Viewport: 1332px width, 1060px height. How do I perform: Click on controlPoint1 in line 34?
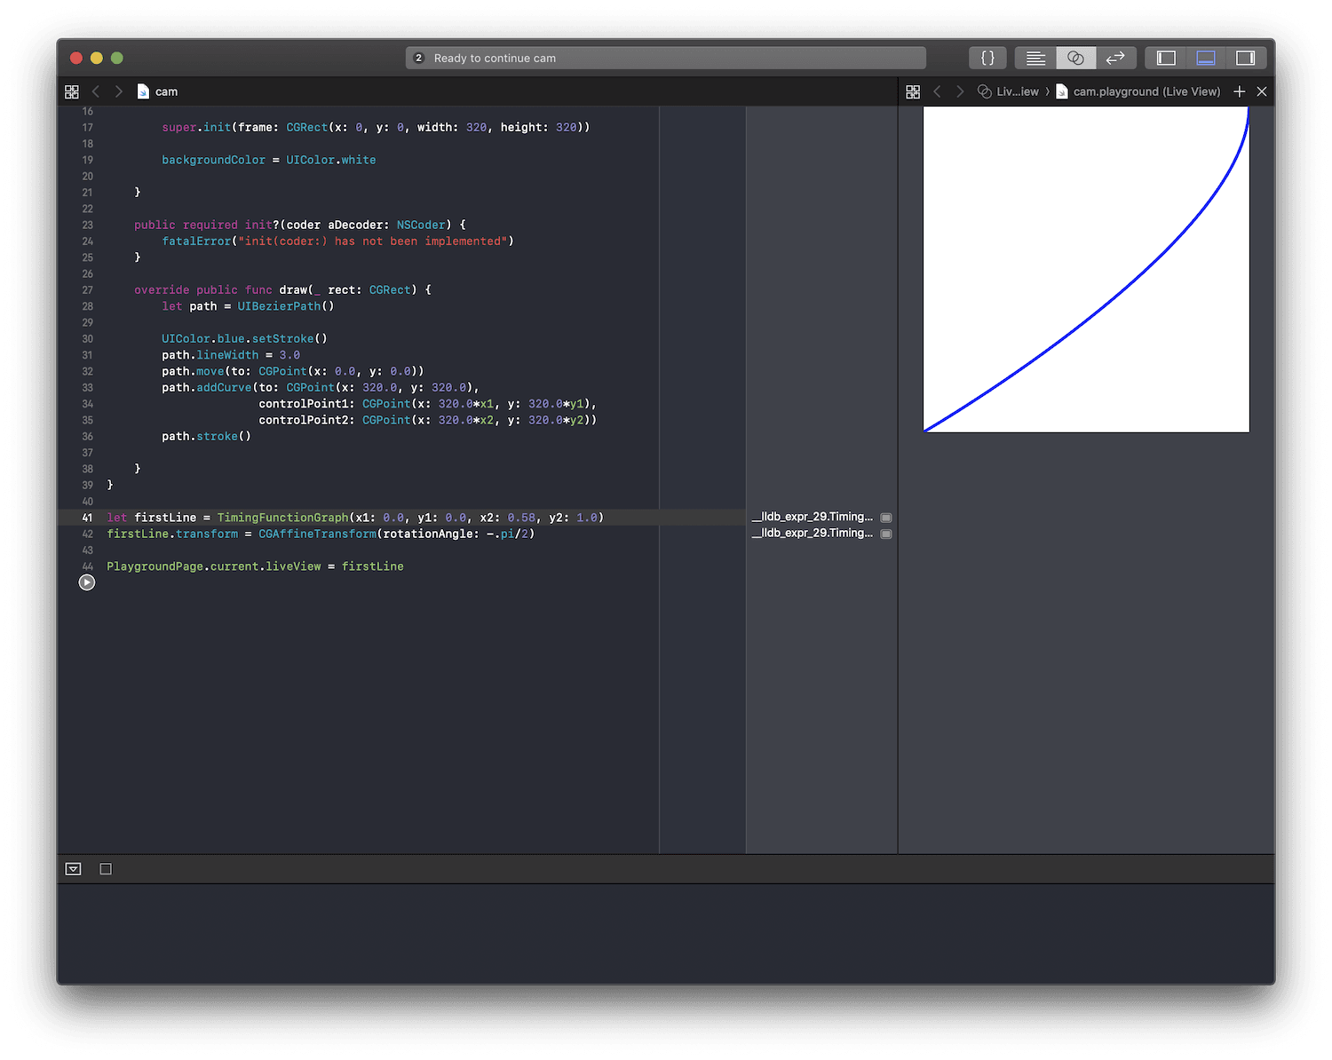pos(304,404)
